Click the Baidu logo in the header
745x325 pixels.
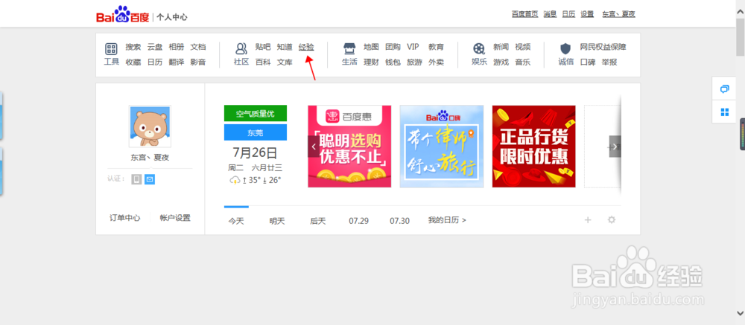123,15
